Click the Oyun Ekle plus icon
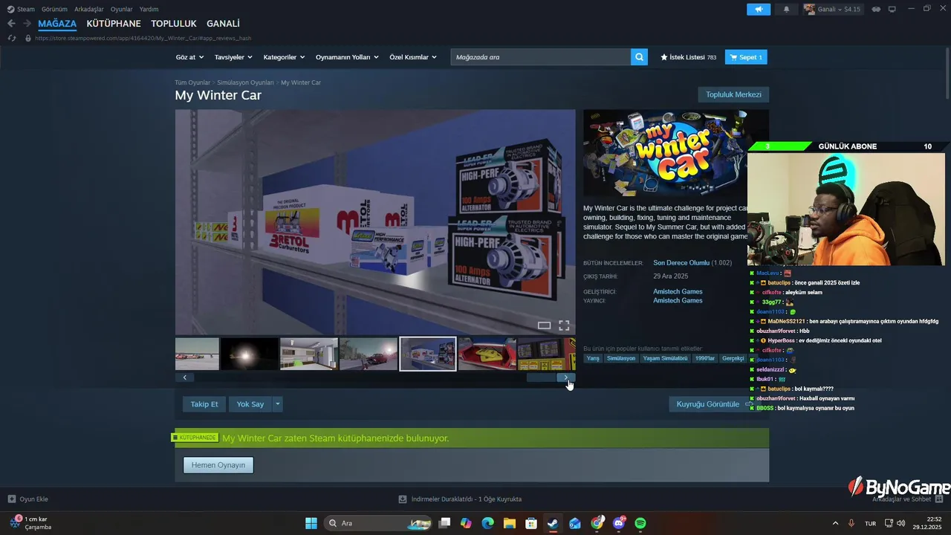 click(11, 499)
